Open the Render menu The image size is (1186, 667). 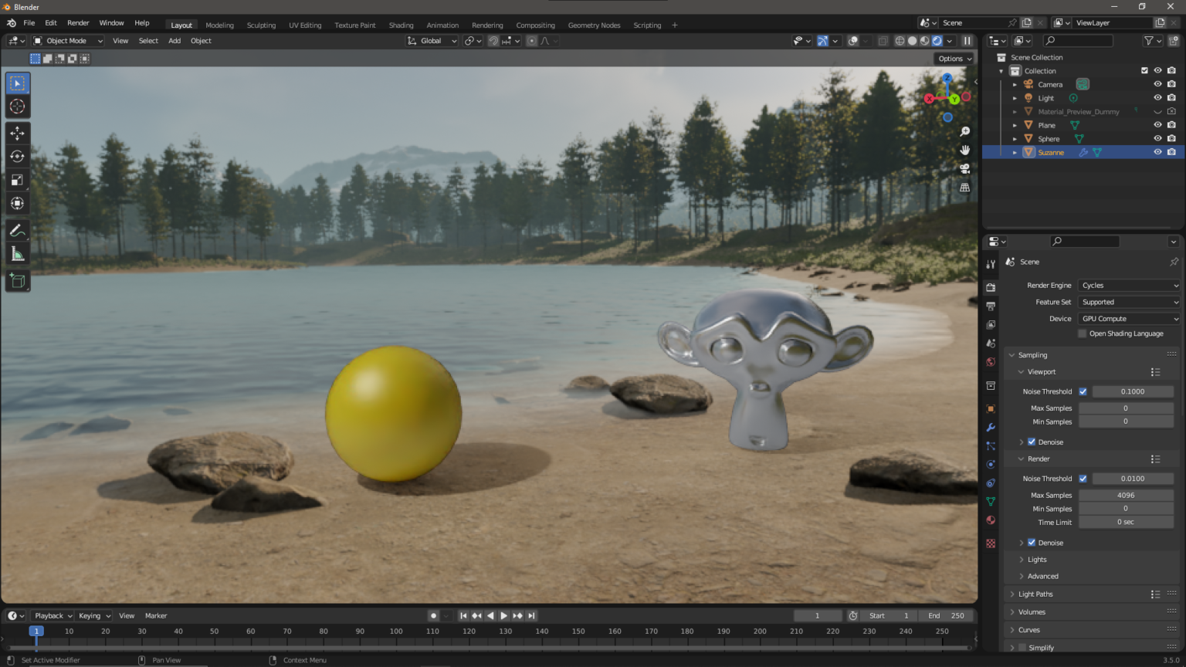(77, 22)
